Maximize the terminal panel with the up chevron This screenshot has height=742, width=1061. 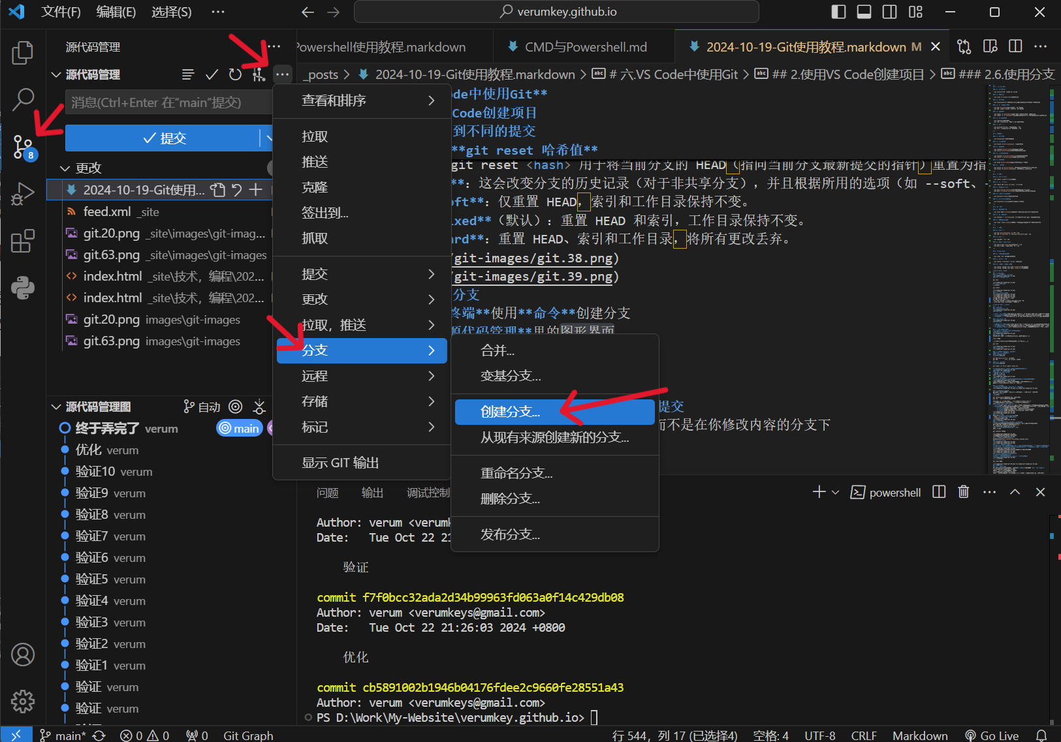(1015, 492)
